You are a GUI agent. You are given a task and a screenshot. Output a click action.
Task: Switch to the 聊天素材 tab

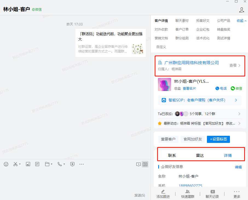[182, 21]
